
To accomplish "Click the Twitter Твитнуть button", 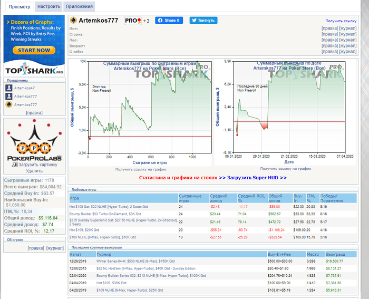I will (x=203, y=21).
